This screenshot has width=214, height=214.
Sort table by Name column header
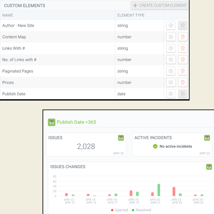click(8, 15)
